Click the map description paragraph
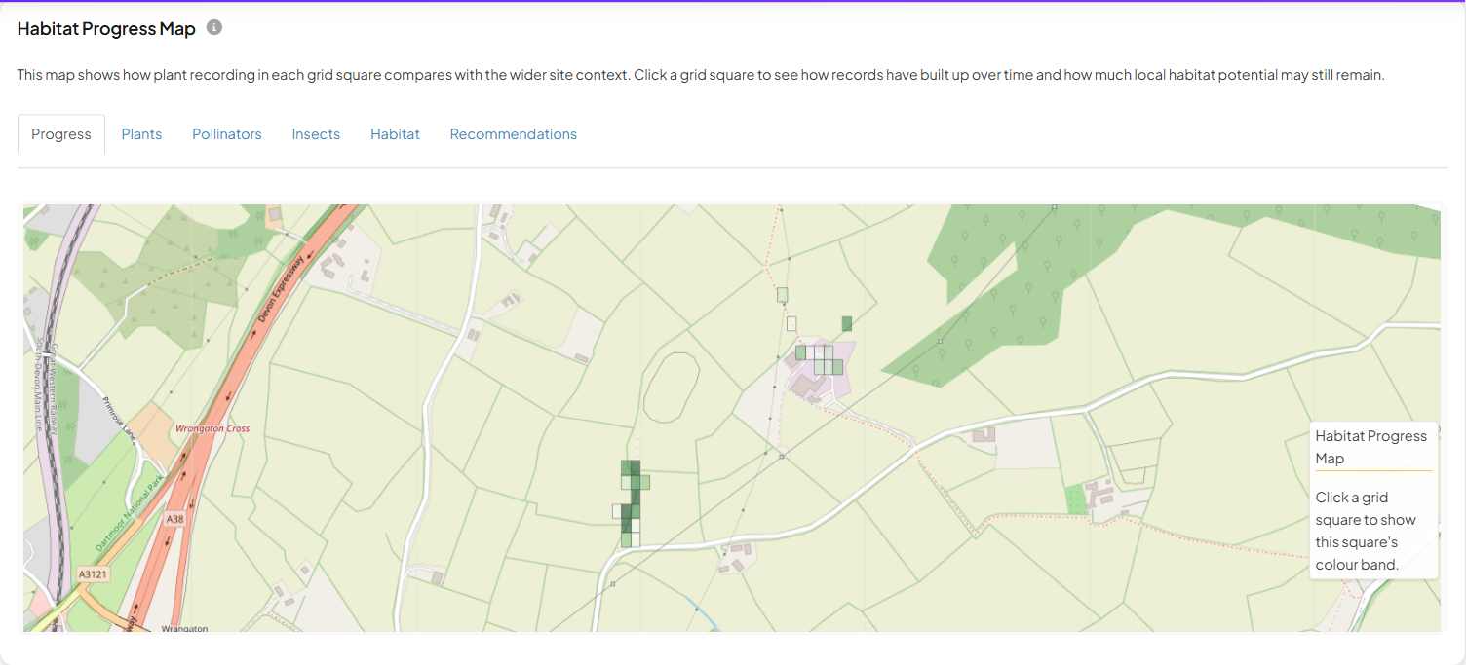This screenshot has height=665, width=1466. pos(701,74)
